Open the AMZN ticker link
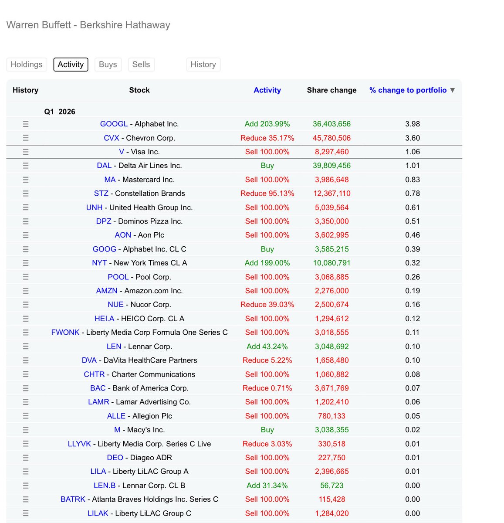The image size is (504, 523). coord(107,291)
